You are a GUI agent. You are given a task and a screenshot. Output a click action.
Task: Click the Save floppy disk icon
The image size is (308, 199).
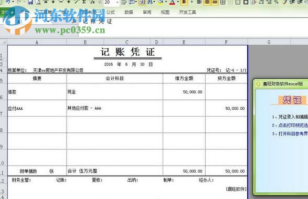click(x=30, y=2)
